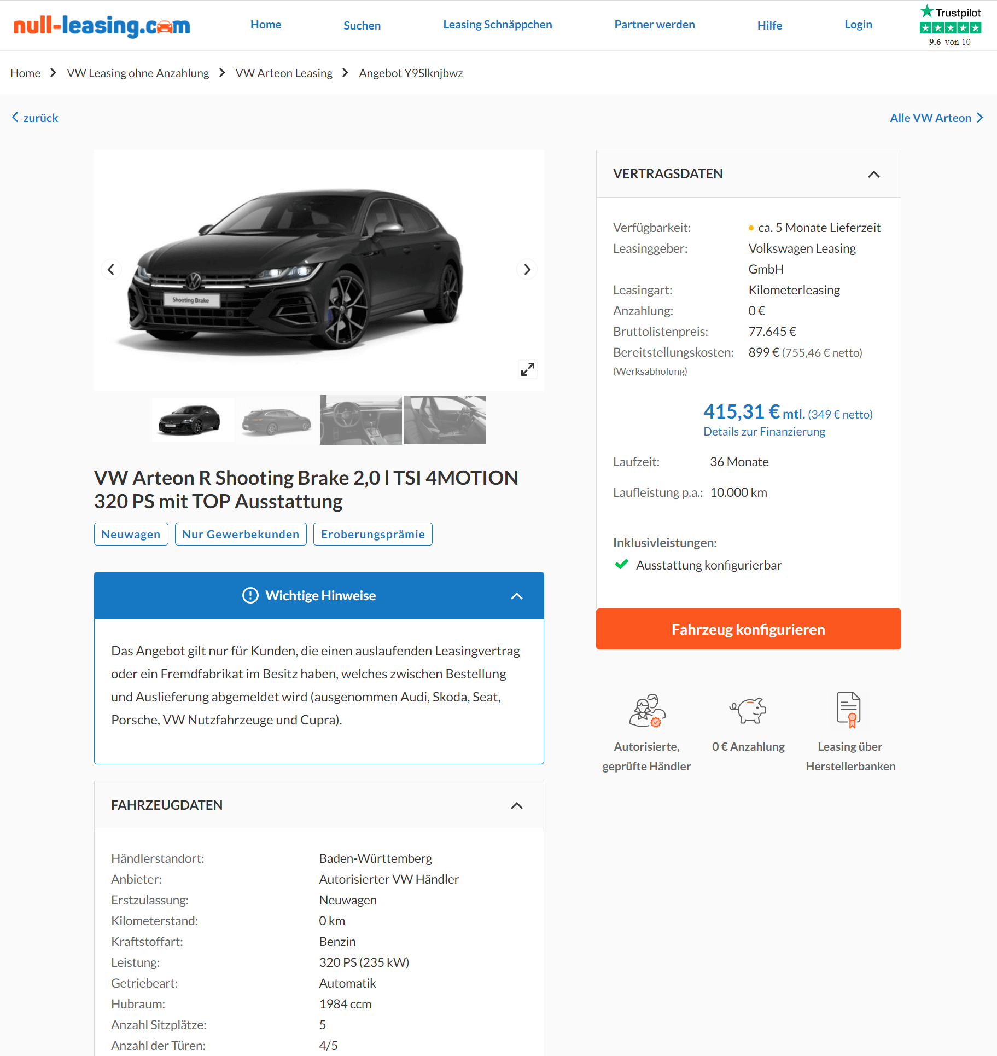Image resolution: width=997 pixels, height=1056 pixels.
Task: Select the rear-view car thumbnail
Action: [x=277, y=420]
